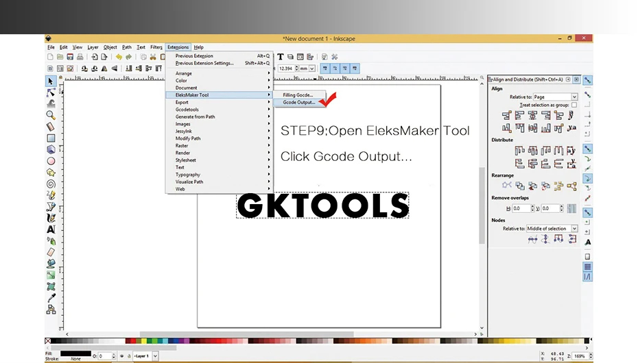Select the Paint Bucket fill tool
638x363 pixels.
51,264
